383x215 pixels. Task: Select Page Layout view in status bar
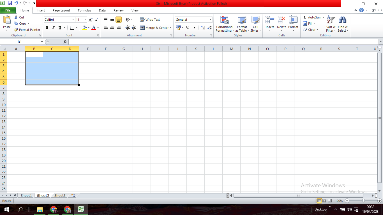point(324,201)
